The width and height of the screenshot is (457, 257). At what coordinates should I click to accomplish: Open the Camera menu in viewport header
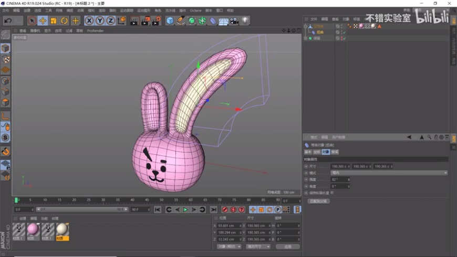pyautogui.click(x=35, y=30)
